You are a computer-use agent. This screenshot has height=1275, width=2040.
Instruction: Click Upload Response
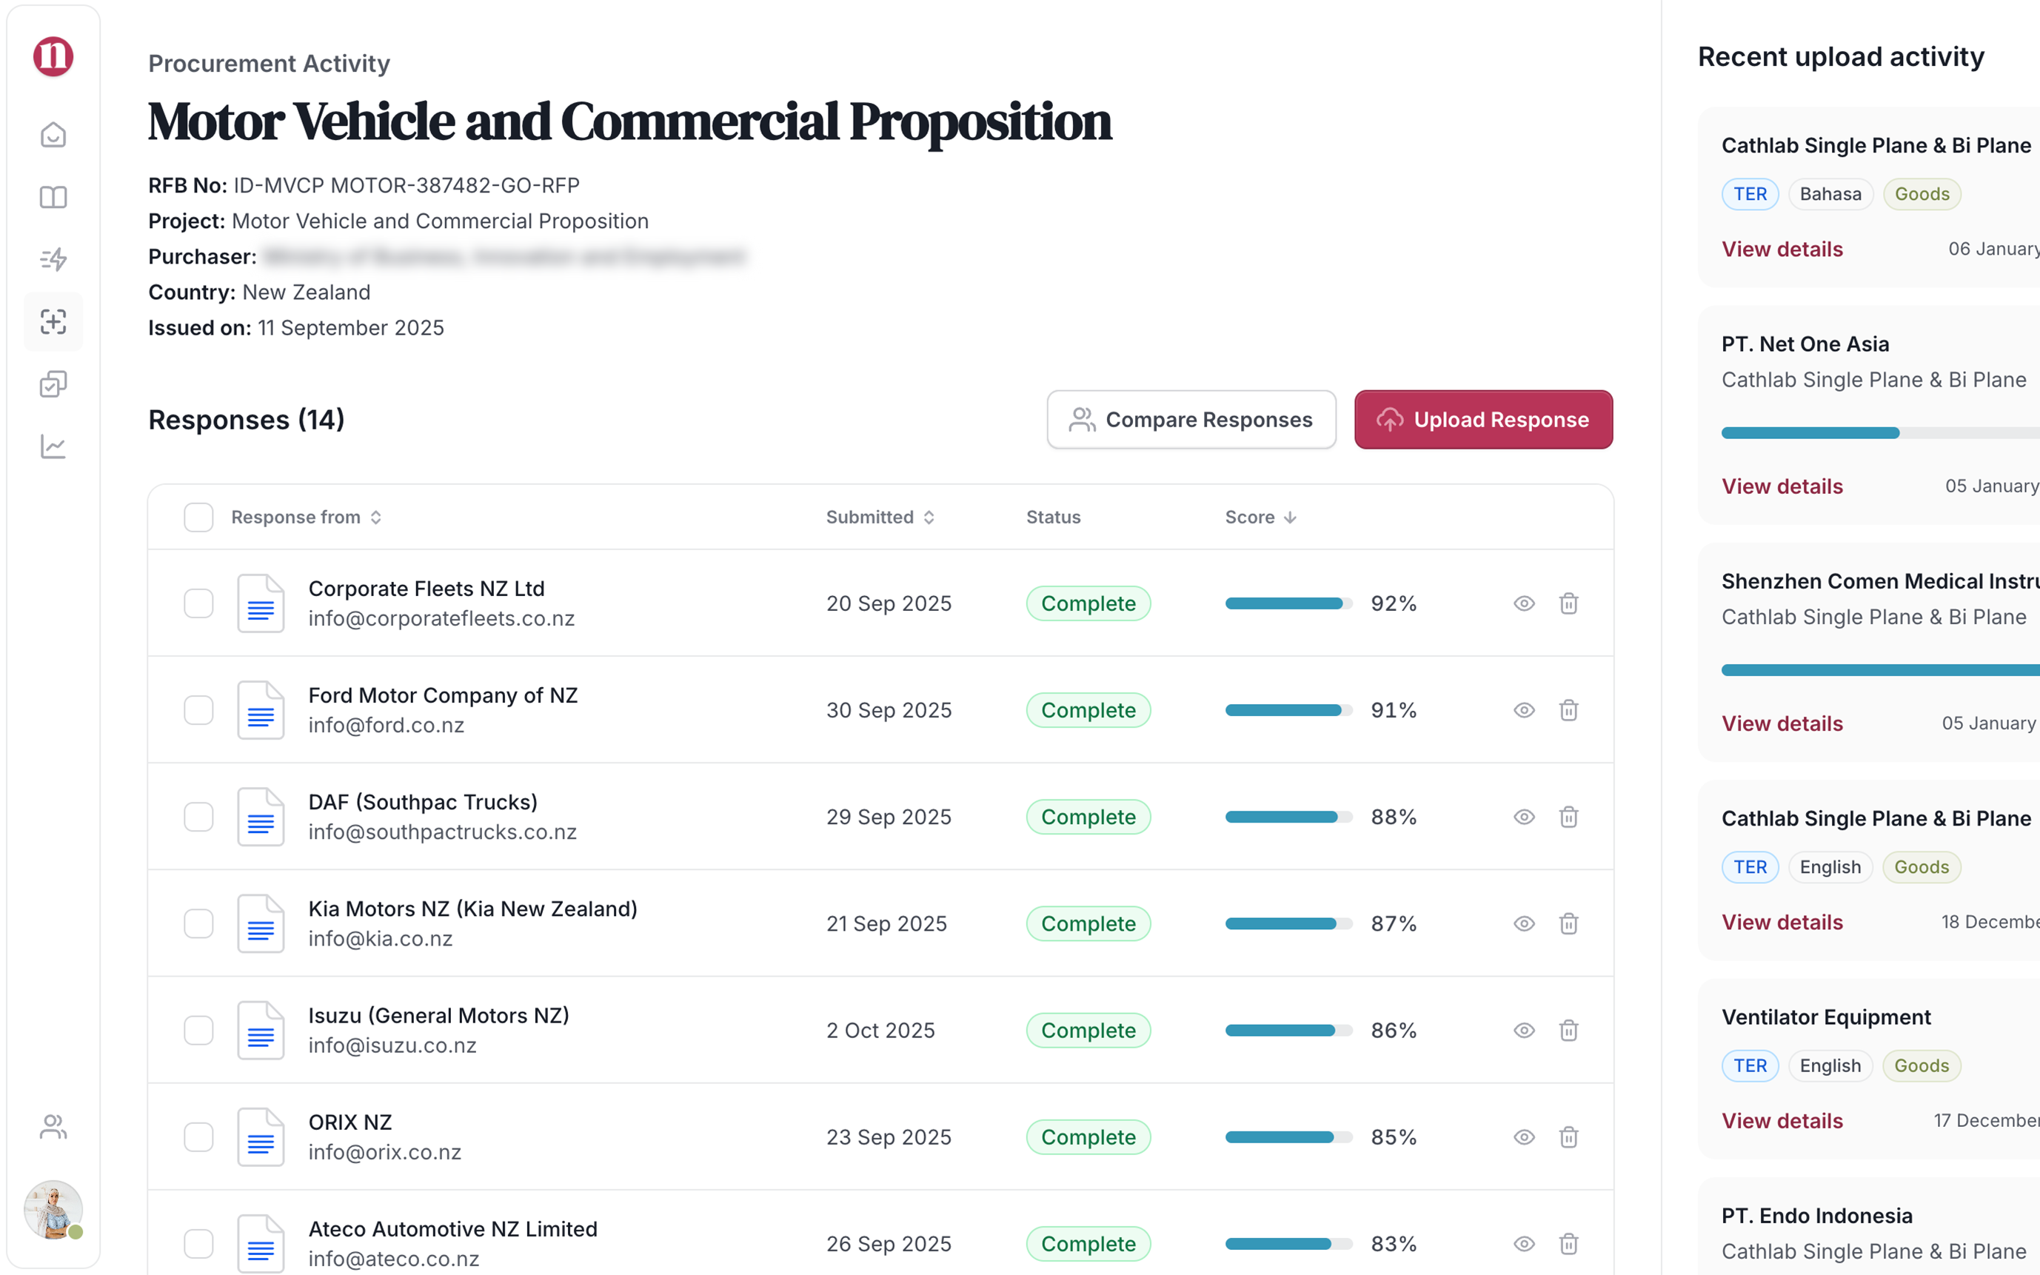[x=1483, y=419]
